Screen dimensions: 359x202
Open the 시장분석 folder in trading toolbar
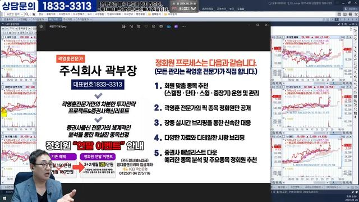click(x=171, y=14)
